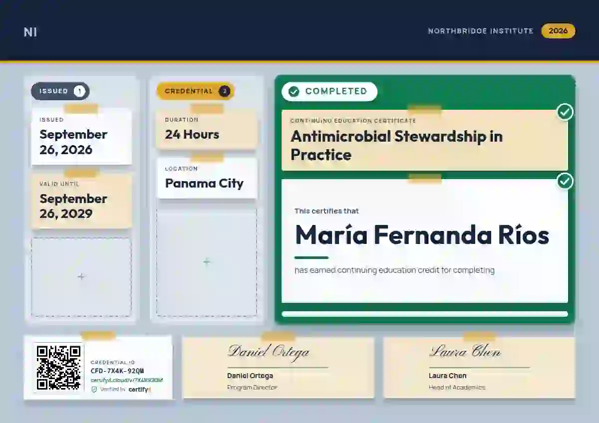The image size is (599, 423).
Task: Click the Antimicrobial Stewardship in Practice title
Action: [x=396, y=145]
